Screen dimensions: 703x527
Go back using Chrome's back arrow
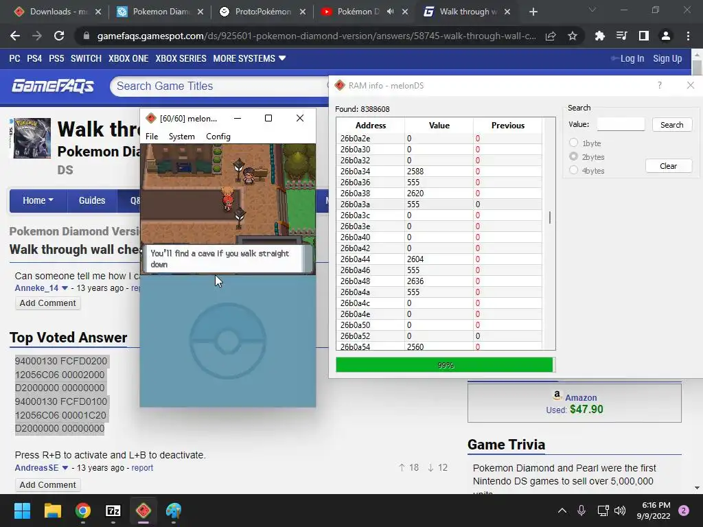(x=15, y=36)
